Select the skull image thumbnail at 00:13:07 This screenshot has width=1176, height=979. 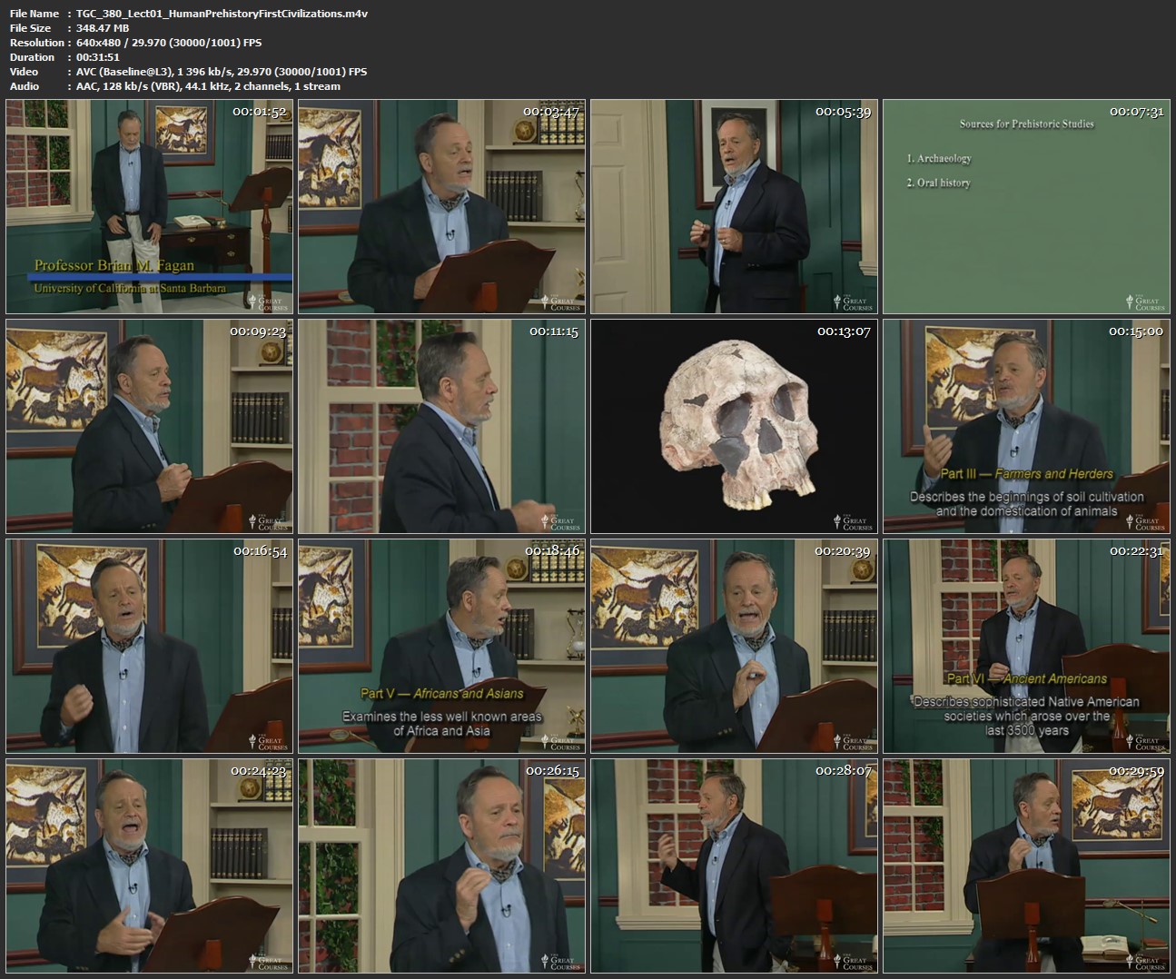(734, 426)
